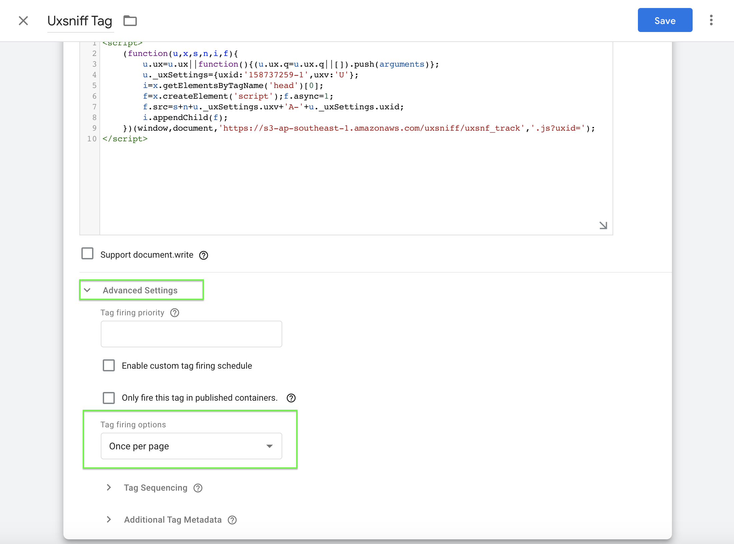The image size is (734, 544).
Task: Open help for published containers option
Action: tap(291, 398)
